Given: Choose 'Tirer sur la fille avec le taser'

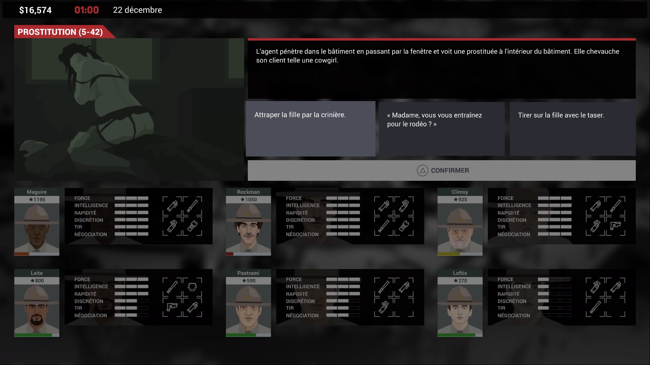Looking at the screenshot, I should (x=572, y=129).
